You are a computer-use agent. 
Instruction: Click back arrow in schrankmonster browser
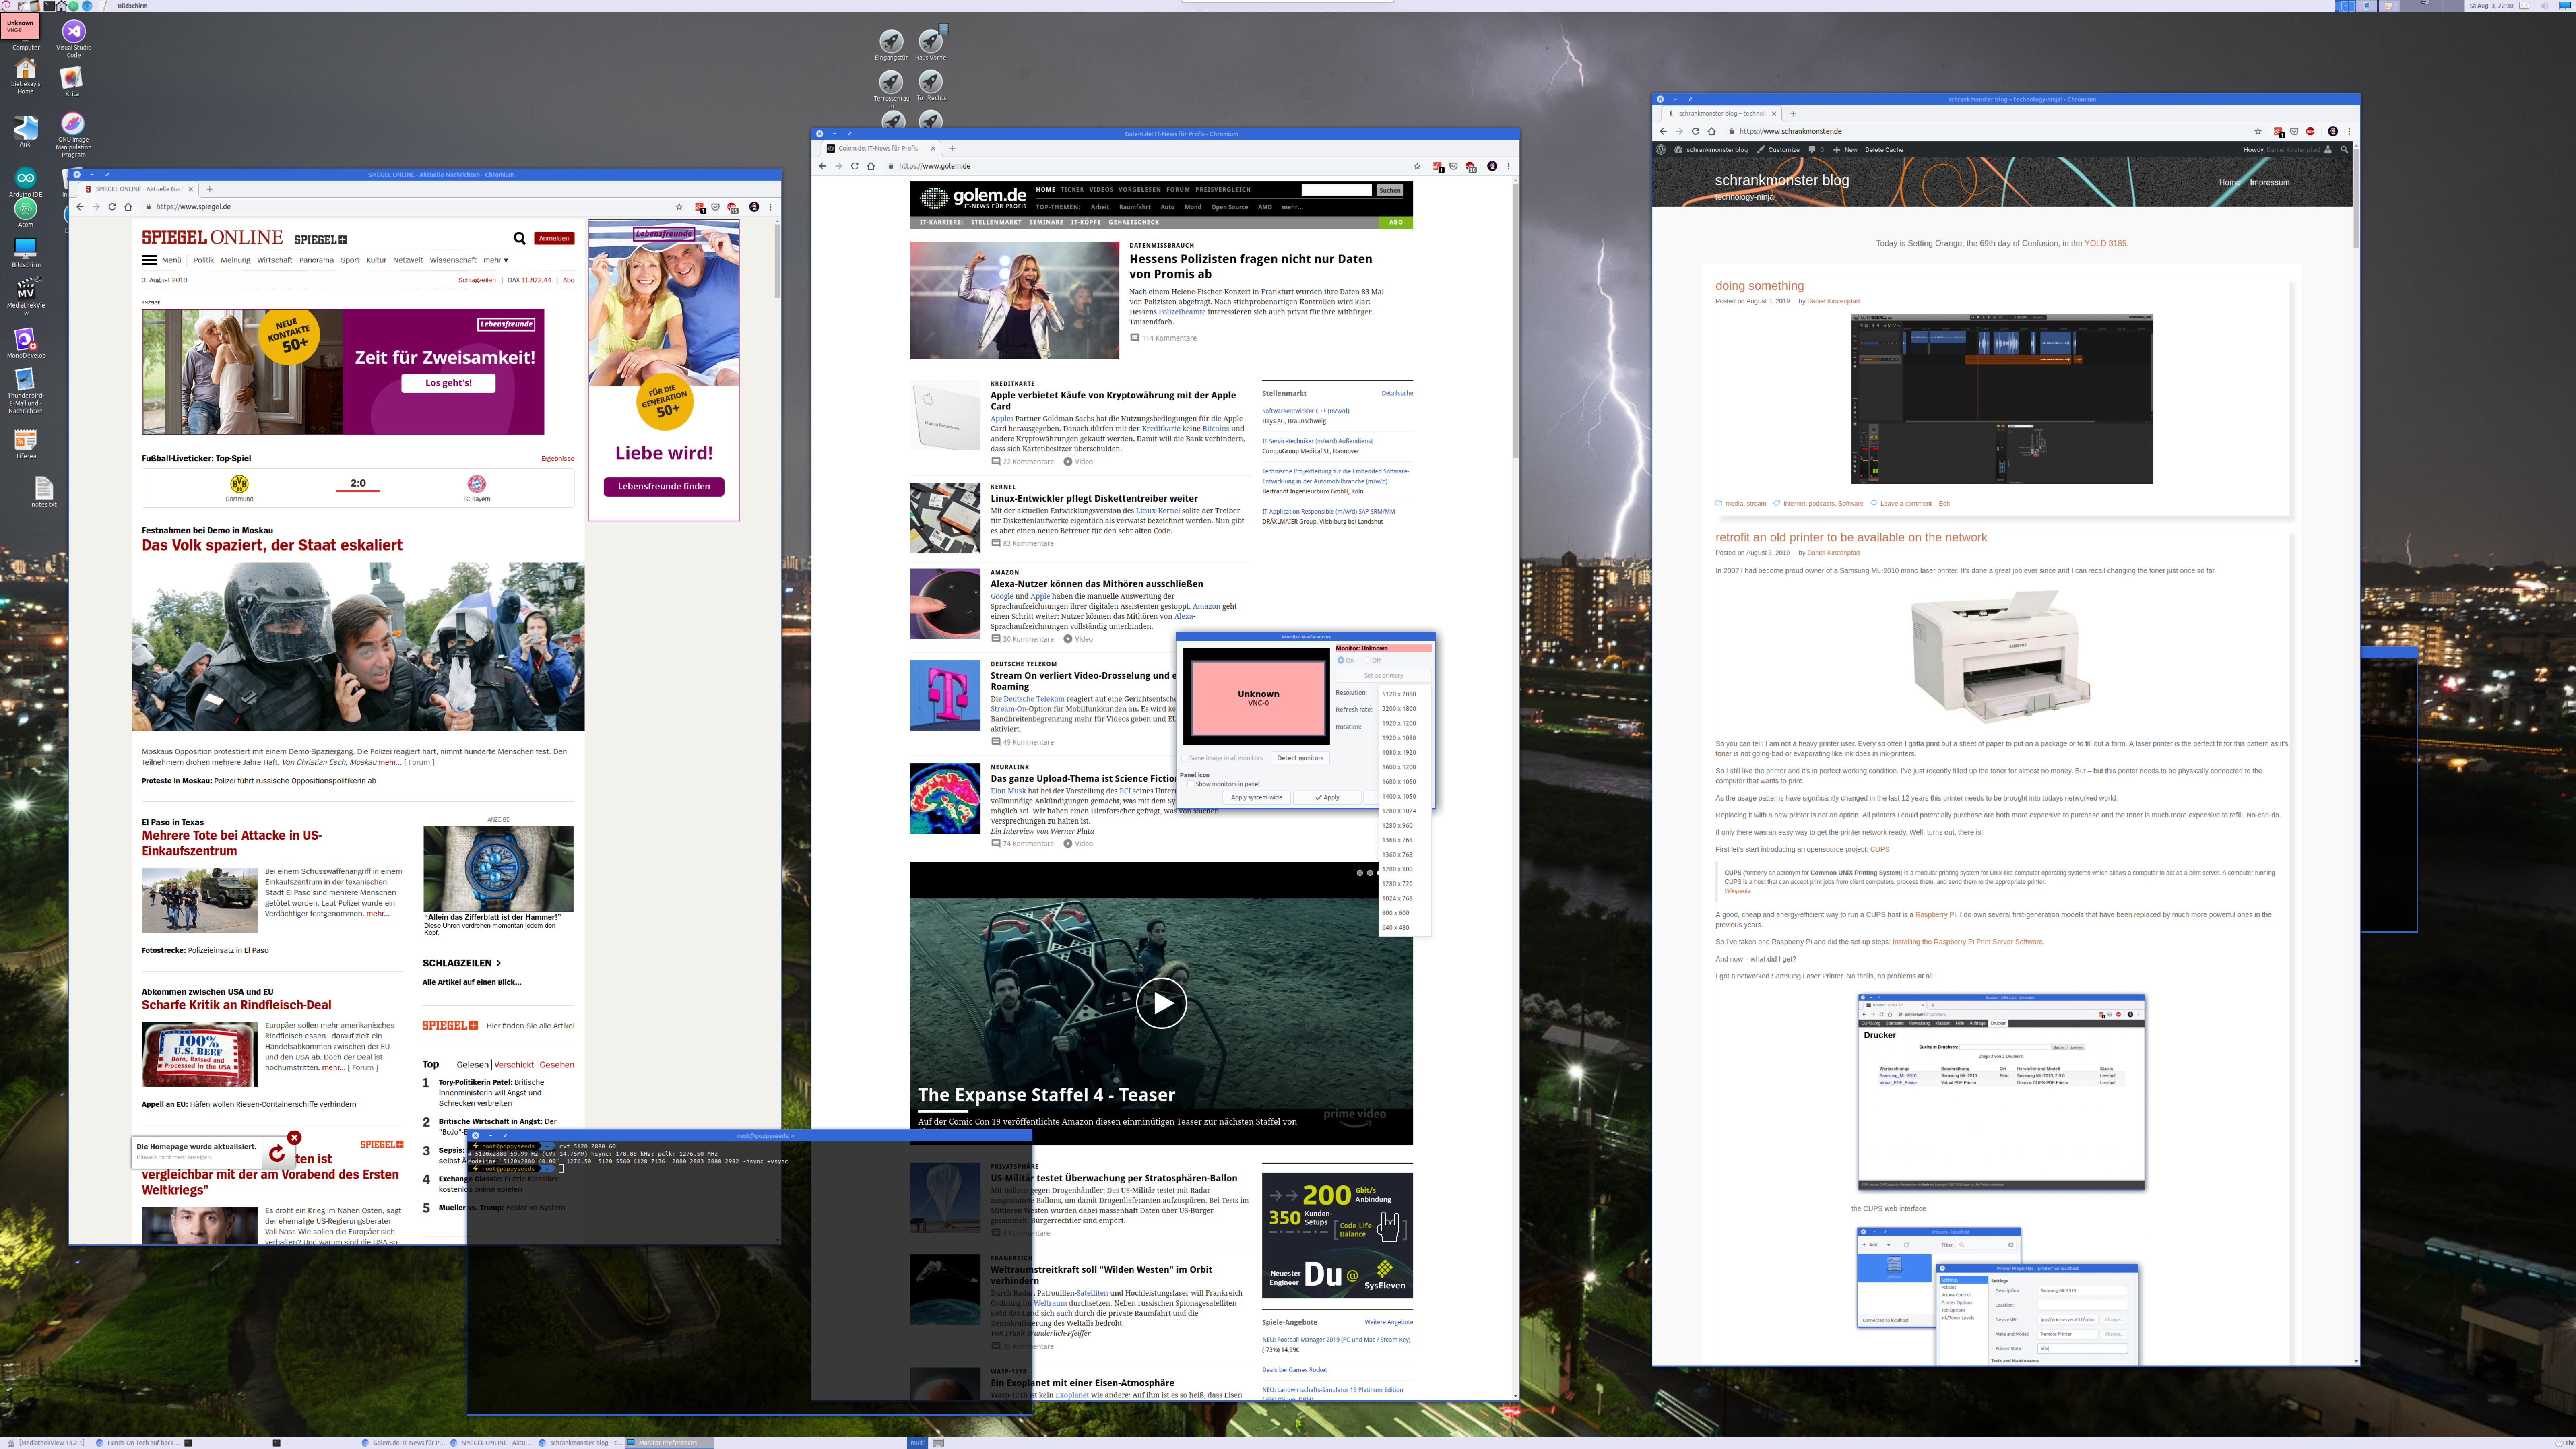[1663, 131]
